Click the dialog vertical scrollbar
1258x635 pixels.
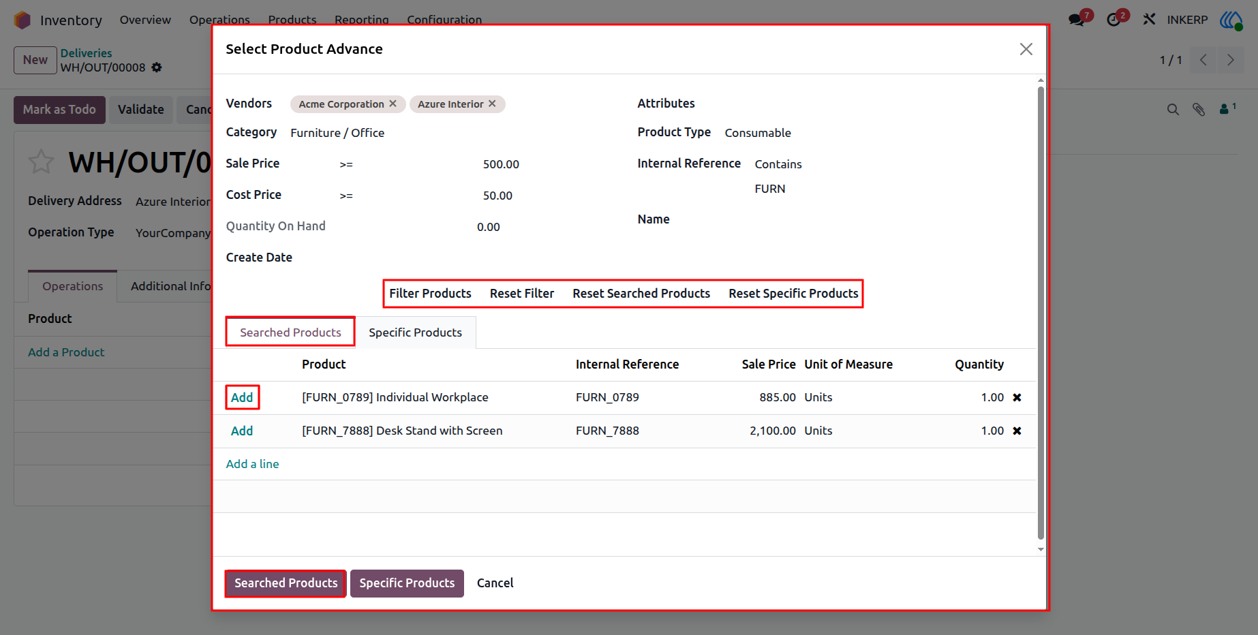[1041, 313]
